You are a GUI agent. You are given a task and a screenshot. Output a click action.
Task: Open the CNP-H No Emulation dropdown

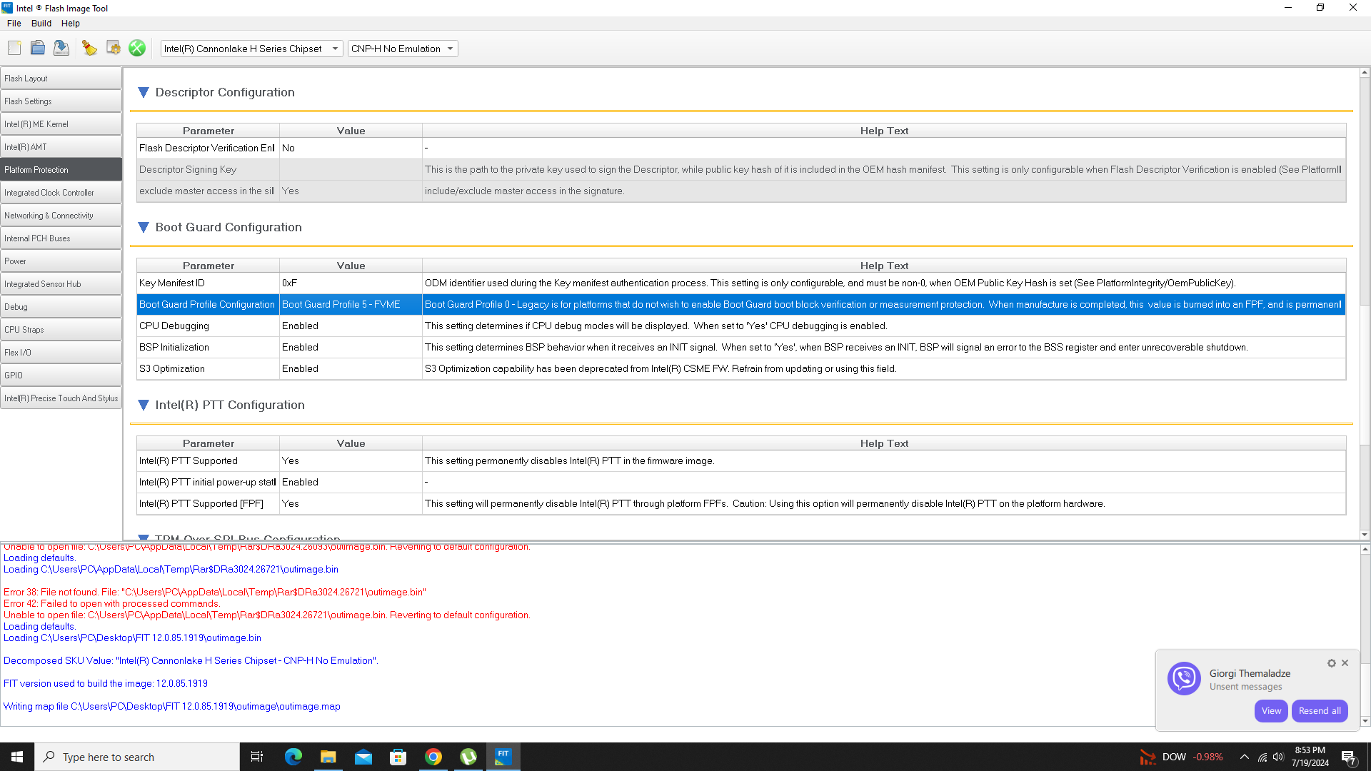[448, 49]
